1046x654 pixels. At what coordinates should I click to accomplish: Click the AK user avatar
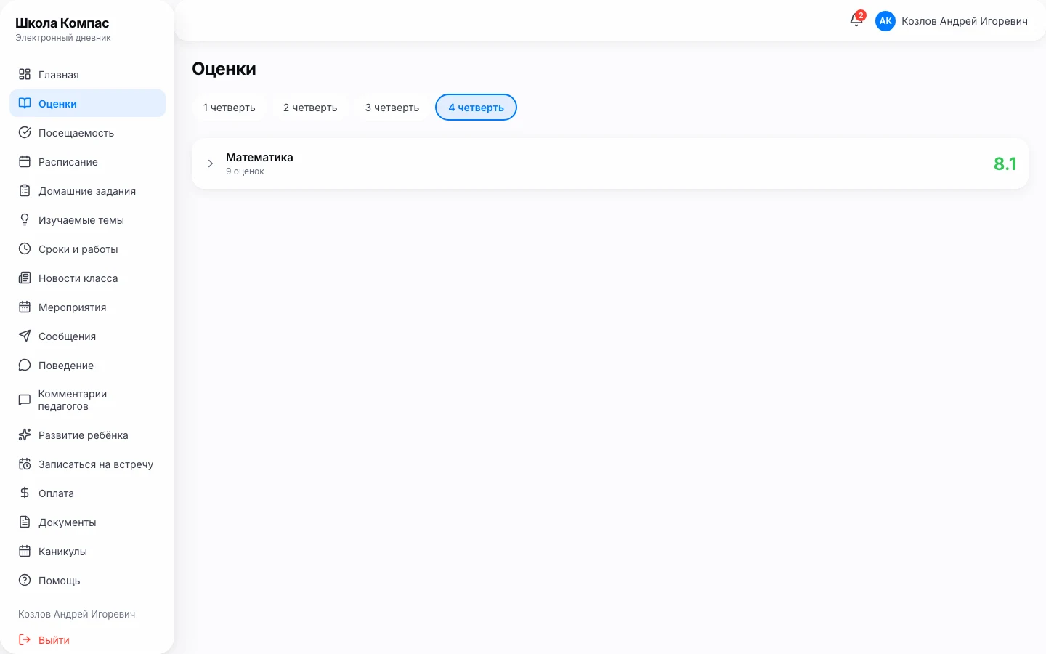point(885,21)
